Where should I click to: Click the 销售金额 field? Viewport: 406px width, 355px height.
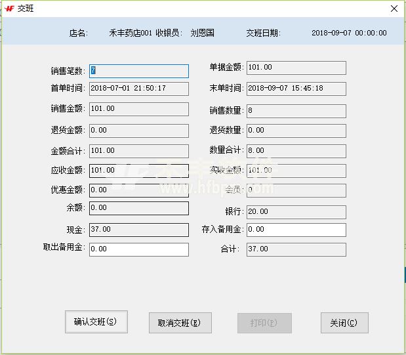pyautogui.click(x=138, y=109)
